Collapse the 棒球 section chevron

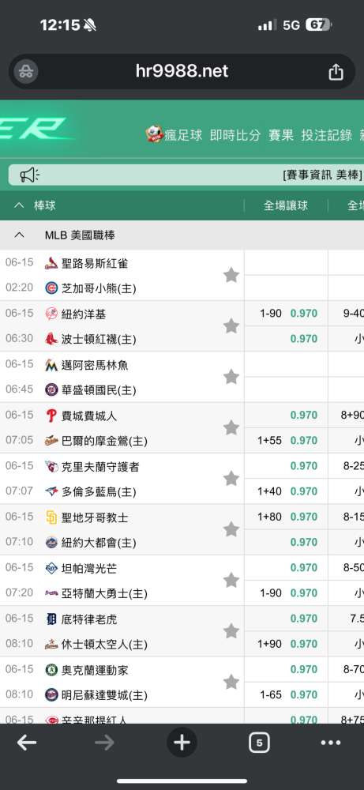click(x=19, y=205)
